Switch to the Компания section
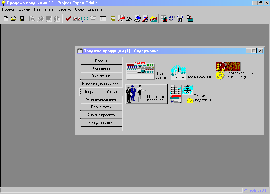 pos(101,68)
